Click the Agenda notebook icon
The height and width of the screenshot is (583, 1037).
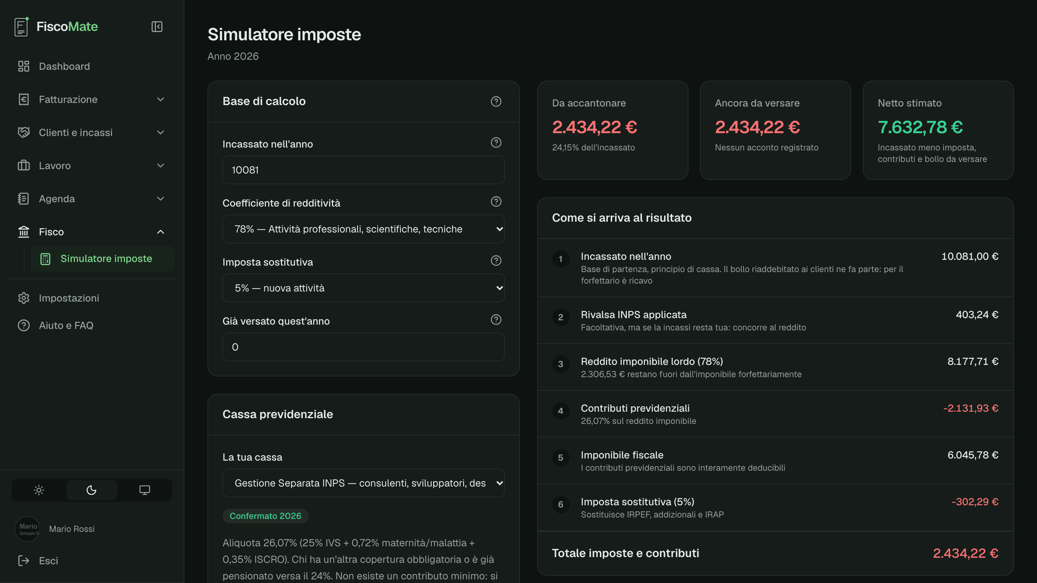point(24,199)
